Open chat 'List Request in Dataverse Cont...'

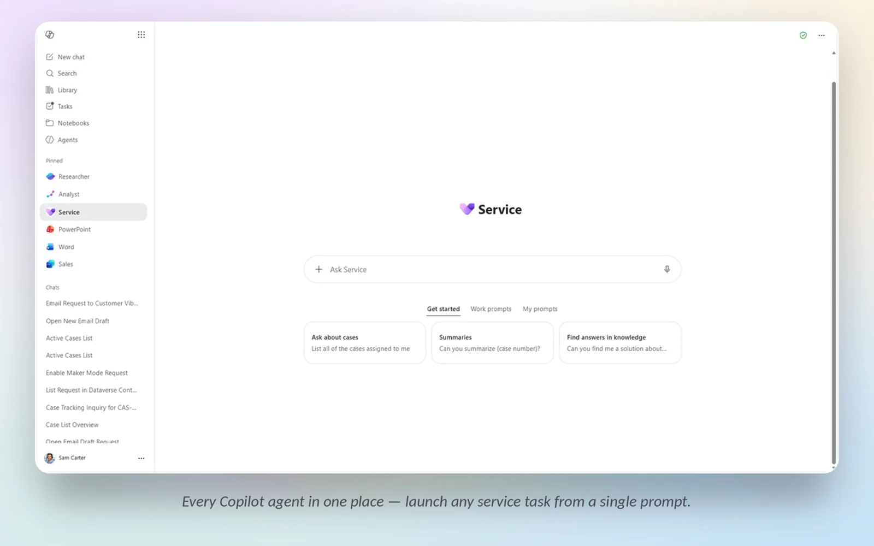coord(91,390)
